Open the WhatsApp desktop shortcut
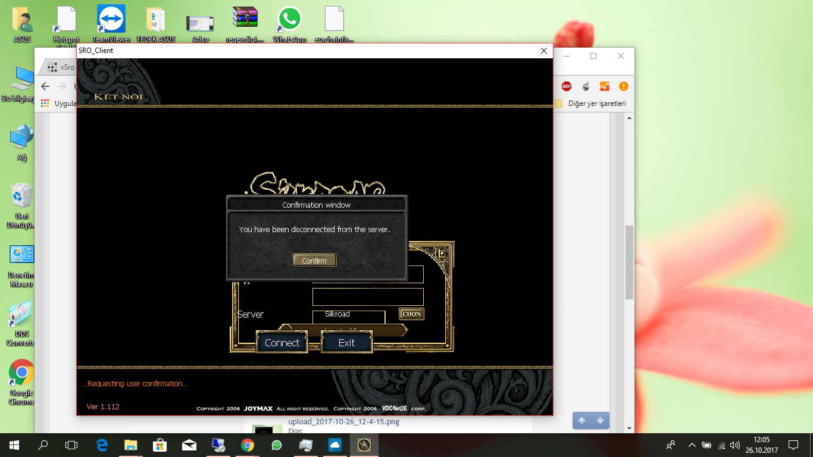The image size is (813, 457). click(289, 24)
